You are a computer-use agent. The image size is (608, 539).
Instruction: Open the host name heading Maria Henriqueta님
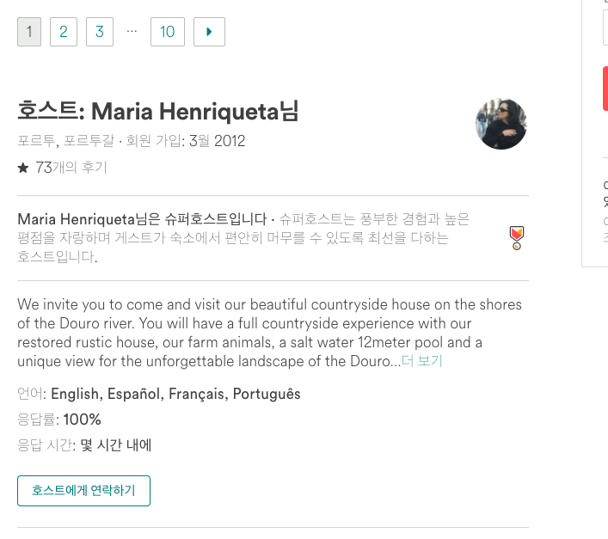click(157, 112)
